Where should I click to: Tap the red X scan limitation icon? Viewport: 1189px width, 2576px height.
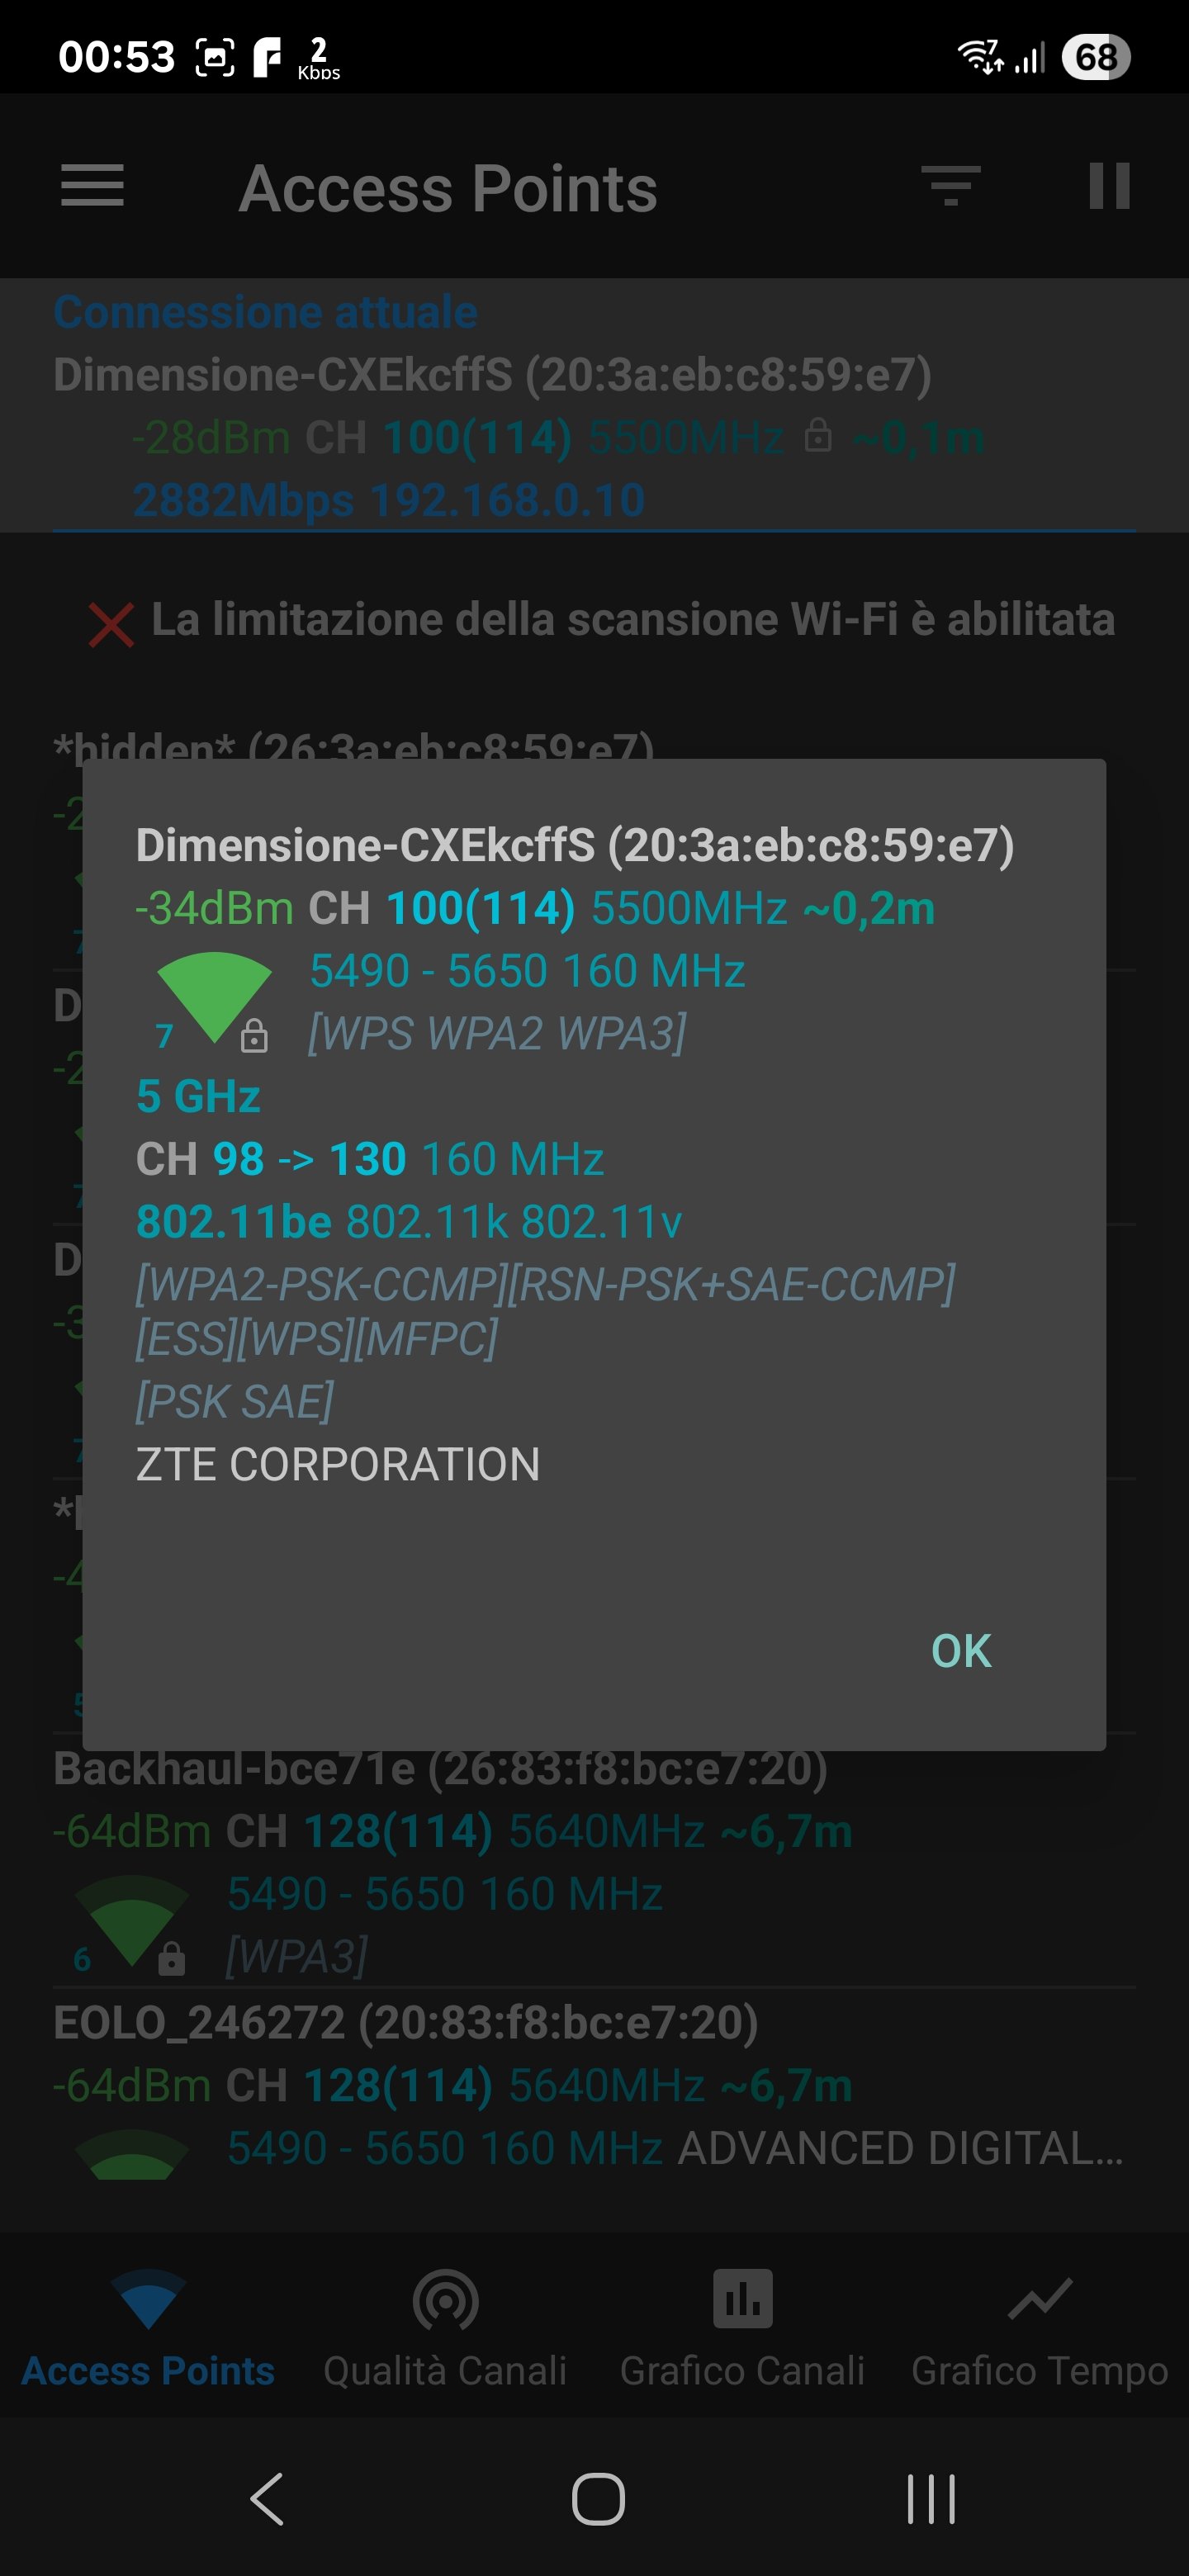point(111,624)
